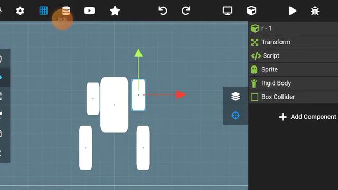Open the debug bug icon
The image size is (338, 190).
coord(315,11)
